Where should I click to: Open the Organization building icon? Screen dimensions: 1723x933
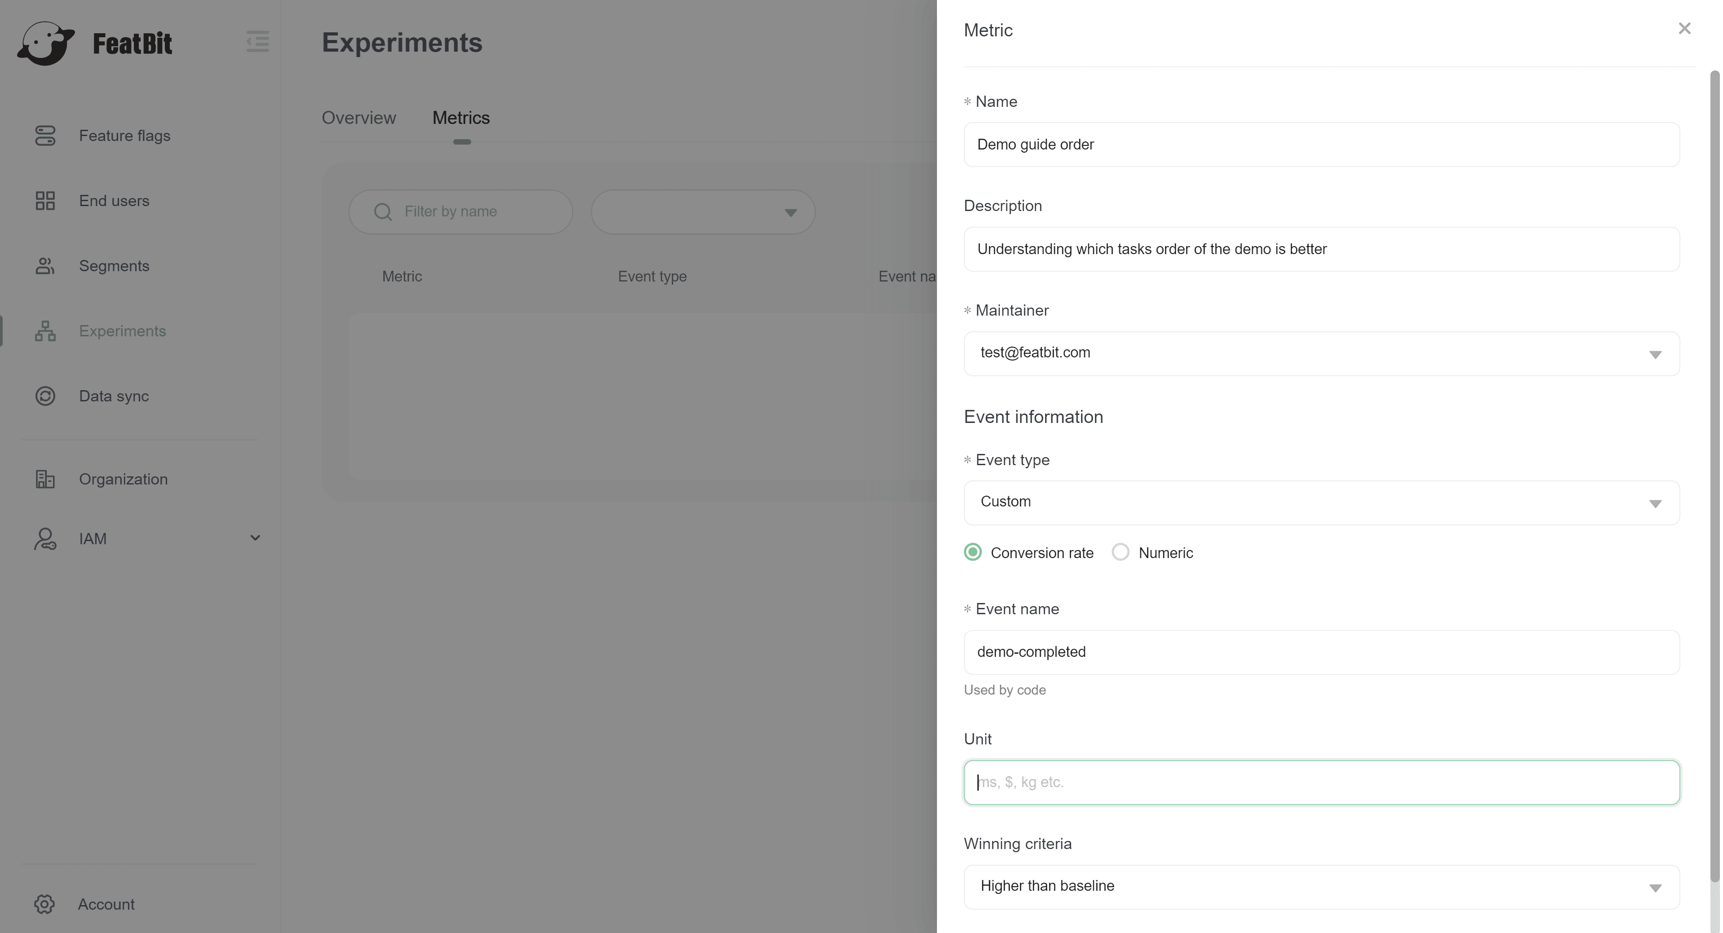(x=45, y=479)
